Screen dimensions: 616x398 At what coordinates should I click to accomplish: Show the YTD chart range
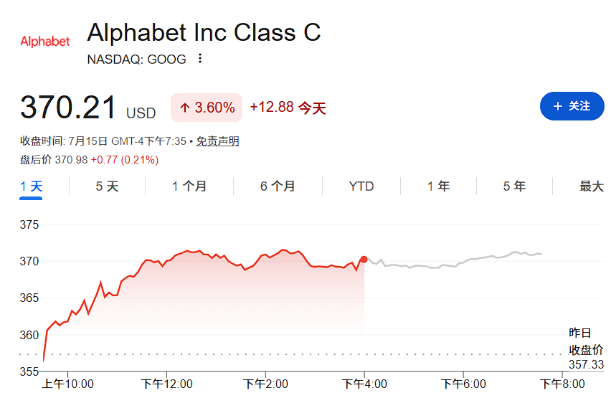(361, 186)
